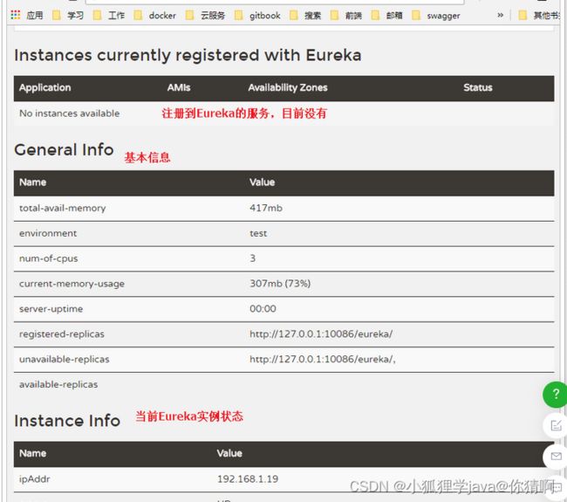Click the registered-replicas URL value
This screenshot has height=502, width=567.
tap(321, 334)
